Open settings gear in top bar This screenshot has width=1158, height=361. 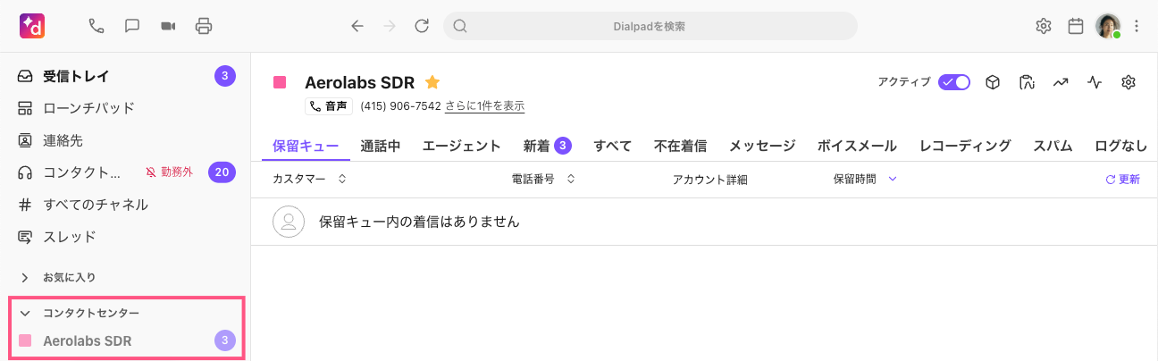tap(1043, 26)
